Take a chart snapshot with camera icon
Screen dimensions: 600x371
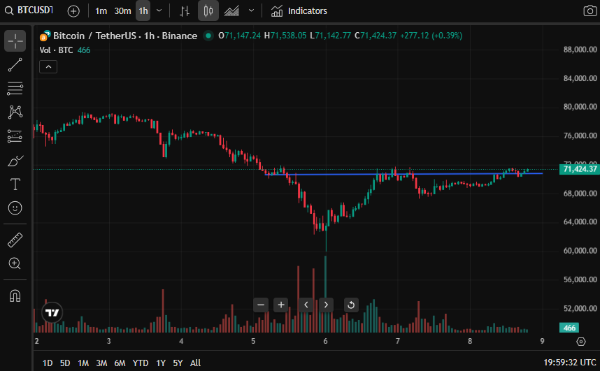coord(590,10)
